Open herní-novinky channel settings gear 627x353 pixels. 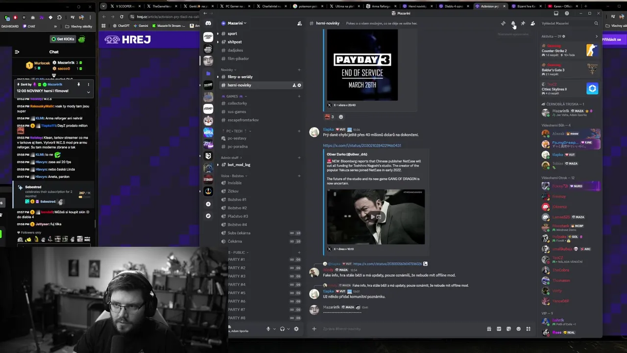click(299, 85)
